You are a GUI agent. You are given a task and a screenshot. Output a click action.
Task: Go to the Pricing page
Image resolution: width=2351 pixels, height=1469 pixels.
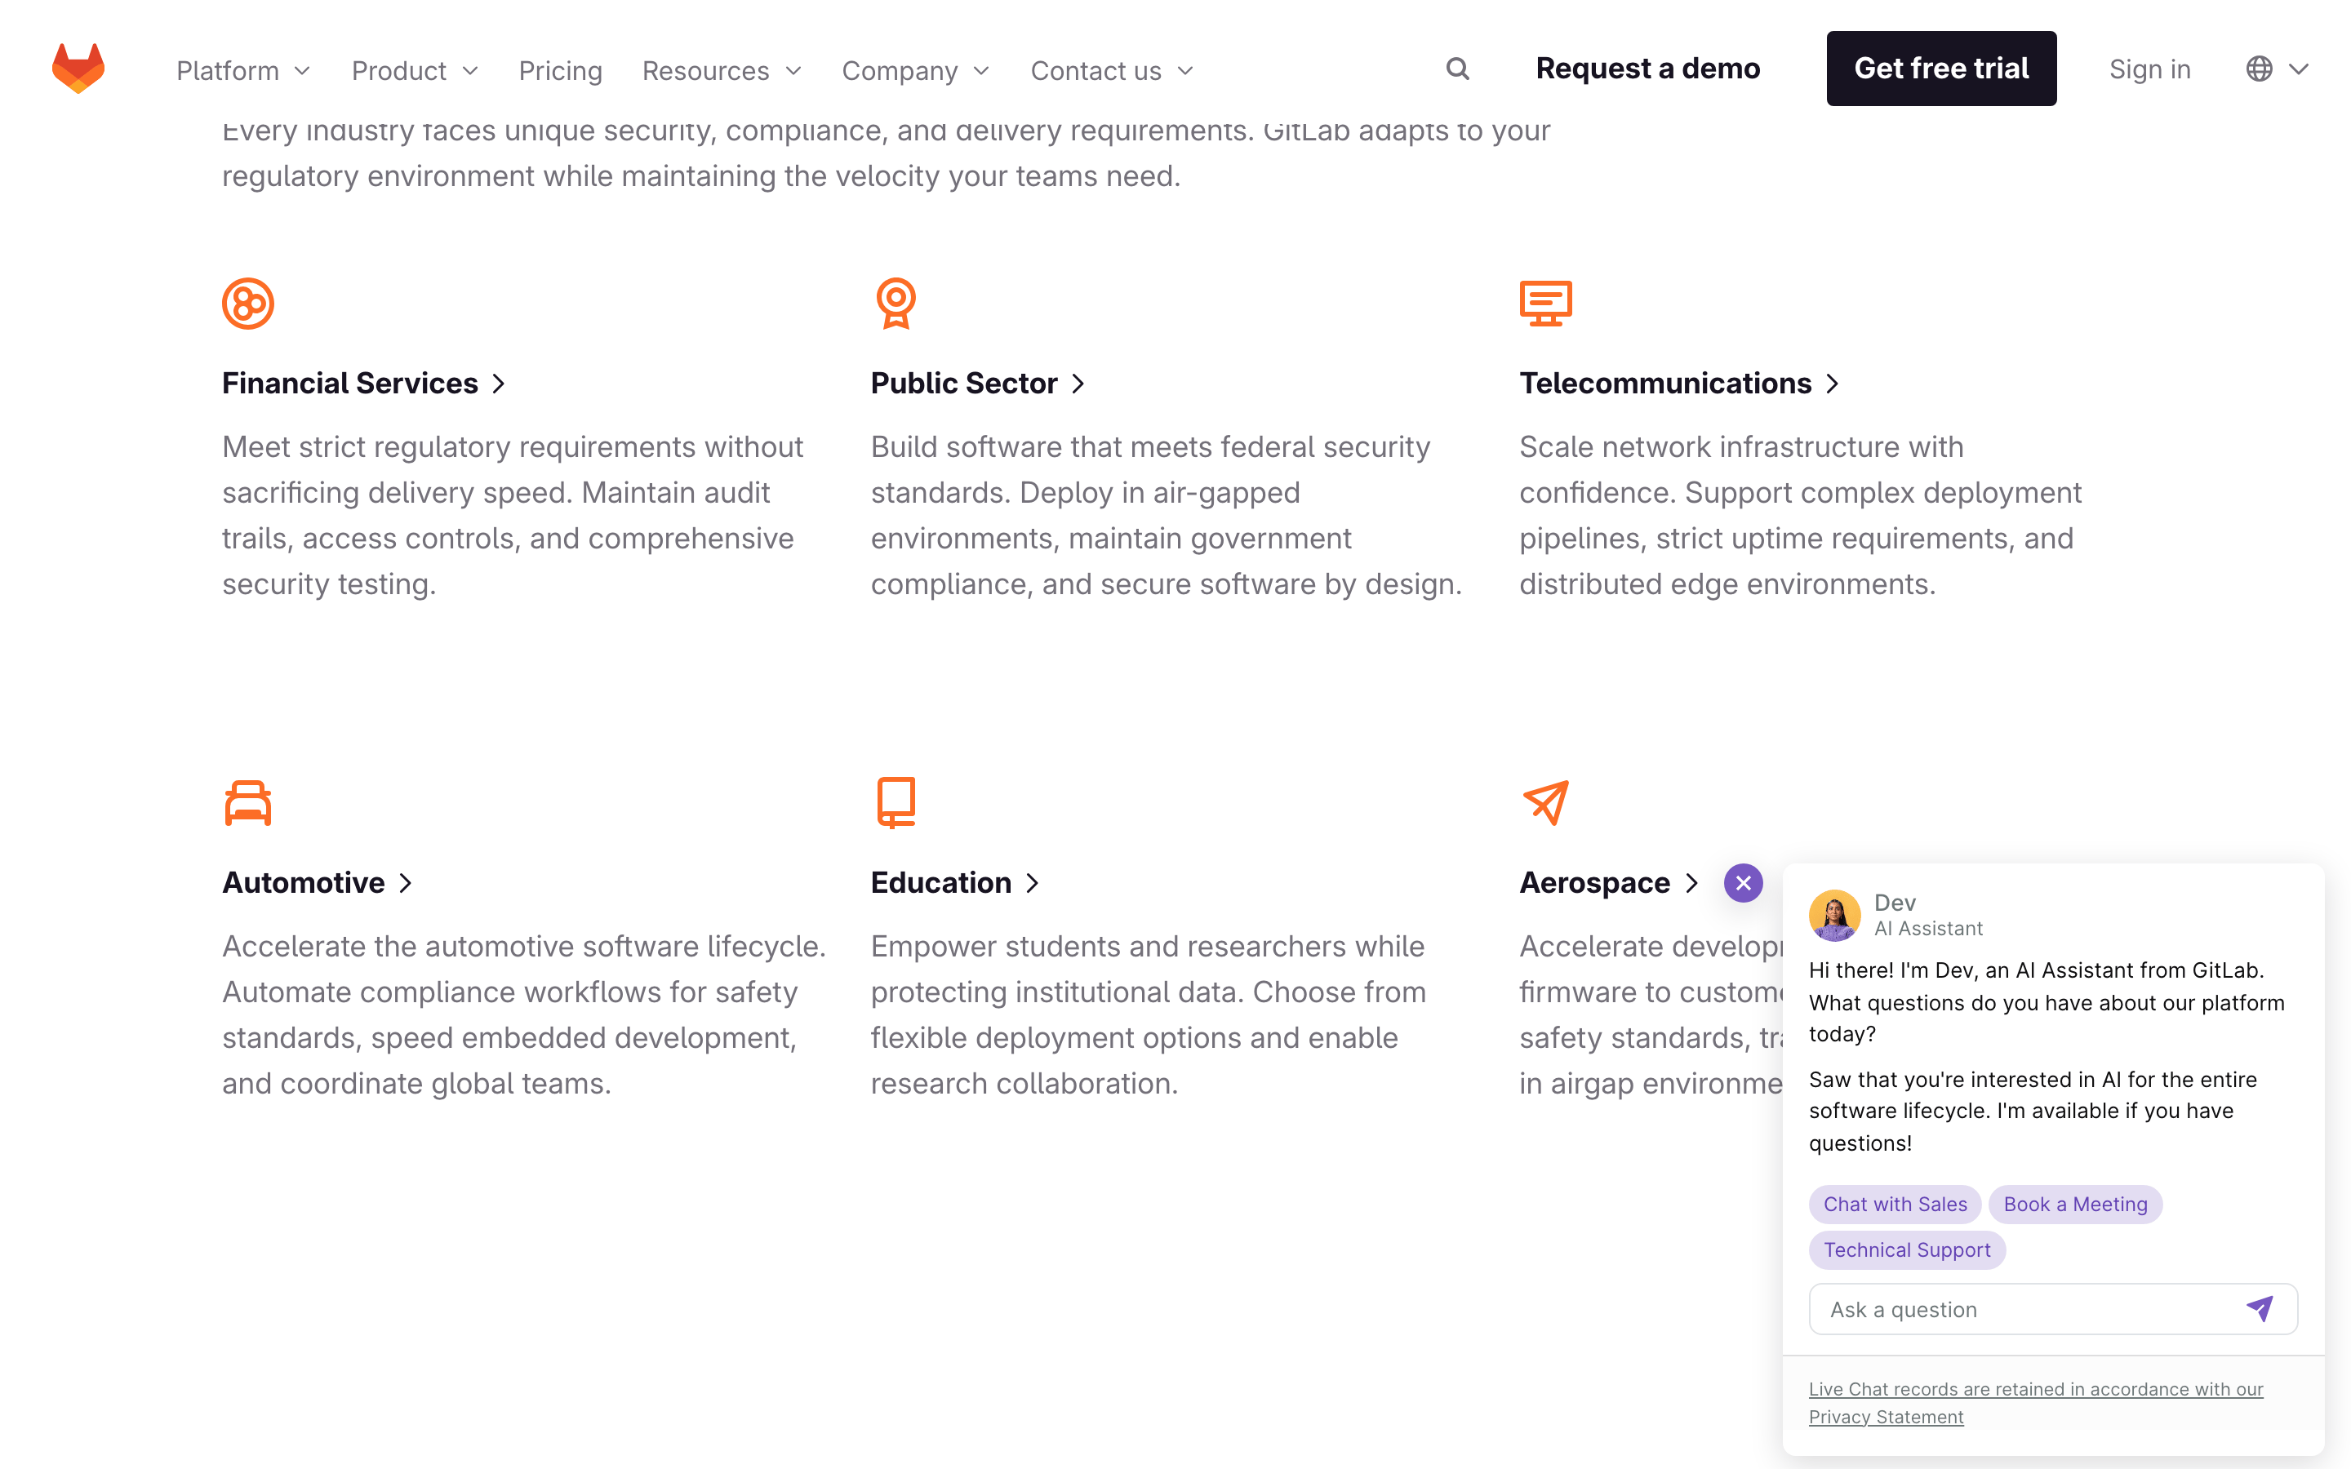click(561, 70)
